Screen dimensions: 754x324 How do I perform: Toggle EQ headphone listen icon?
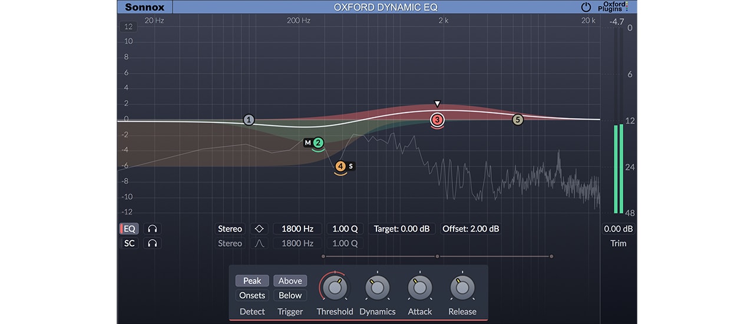coord(153,229)
